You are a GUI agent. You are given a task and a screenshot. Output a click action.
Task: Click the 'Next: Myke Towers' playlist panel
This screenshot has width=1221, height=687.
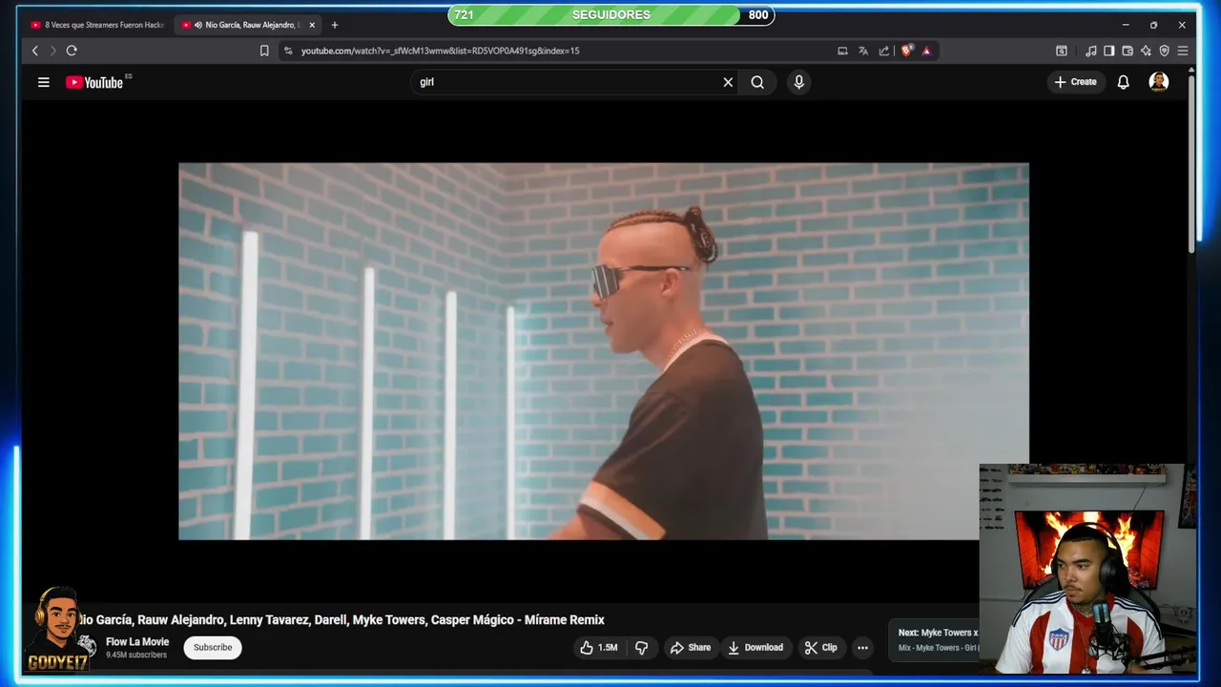[935, 640]
